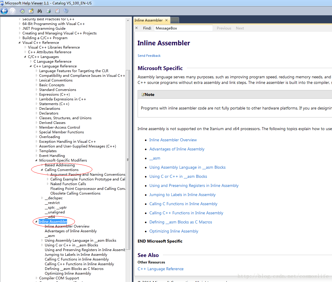Open Jumping to Labels in Inline Assembly link
This screenshot has width=332, height=282.
click(x=182, y=195)
